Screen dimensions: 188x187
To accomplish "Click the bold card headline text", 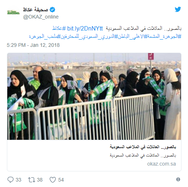I will click(x=143, y=147).
